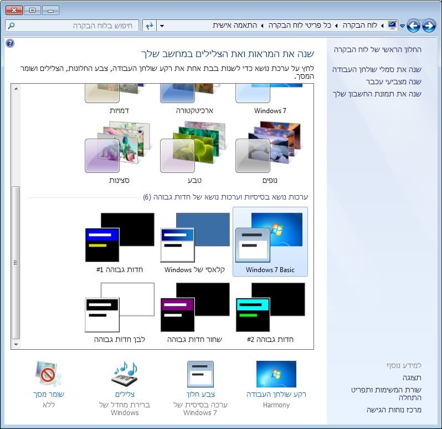Open צלילים sounds keyboard icon

pos(125,374)
